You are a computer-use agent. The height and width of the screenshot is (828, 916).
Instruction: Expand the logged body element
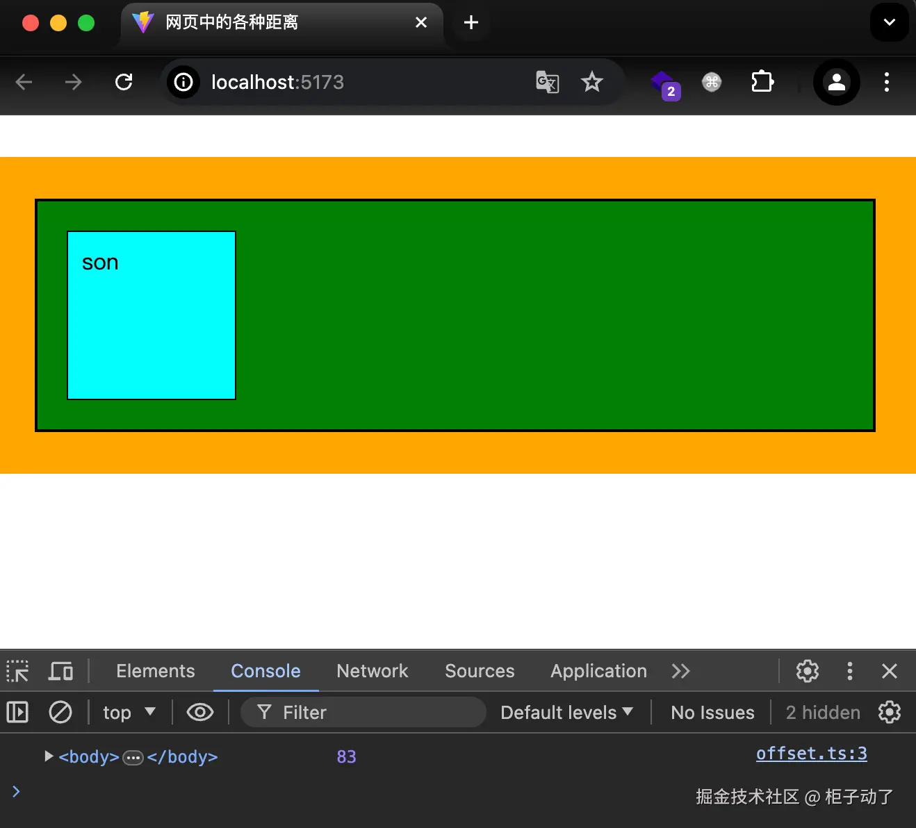pyautogui.click(x=49, y=756)
